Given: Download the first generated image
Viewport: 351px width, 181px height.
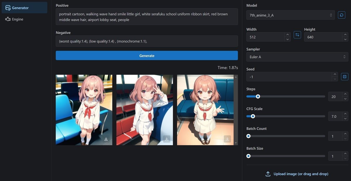Looking at the screenshot, I should (106, 139).
